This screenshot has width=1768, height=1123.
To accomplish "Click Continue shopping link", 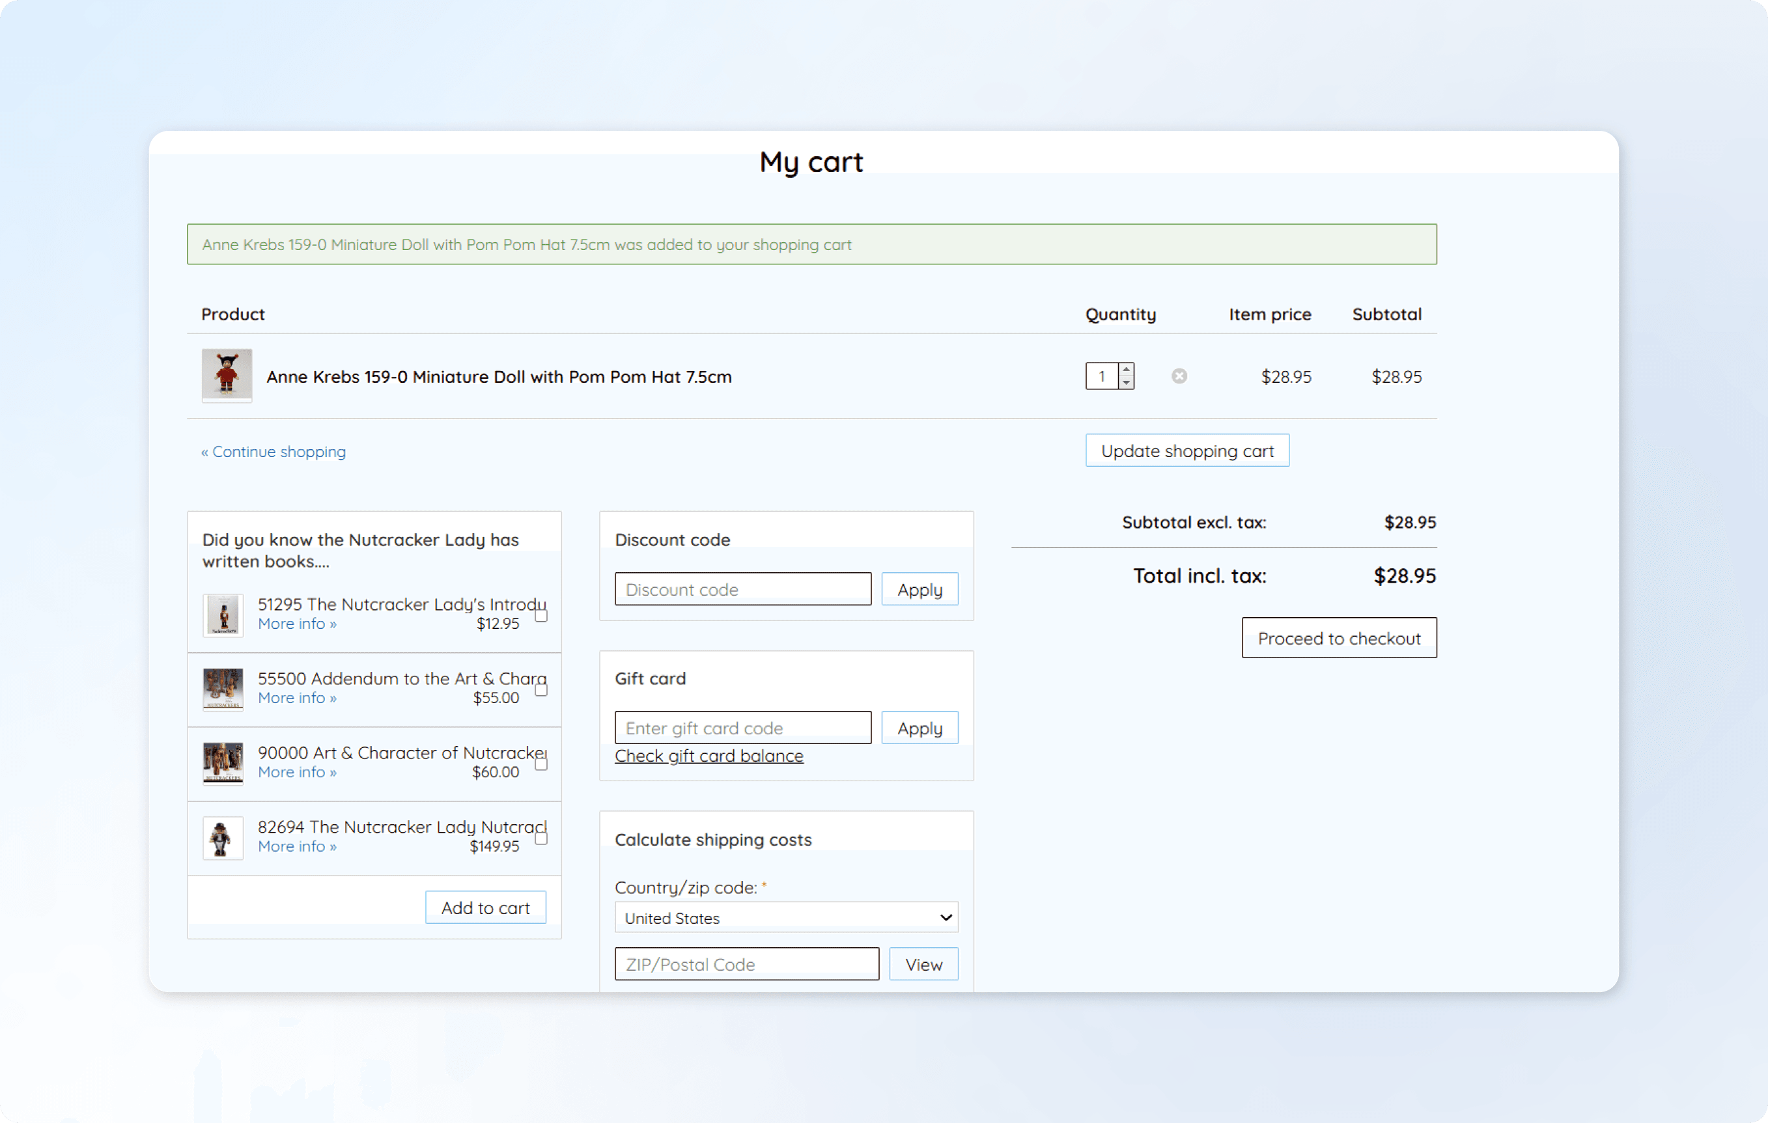I will coord(273,451).
